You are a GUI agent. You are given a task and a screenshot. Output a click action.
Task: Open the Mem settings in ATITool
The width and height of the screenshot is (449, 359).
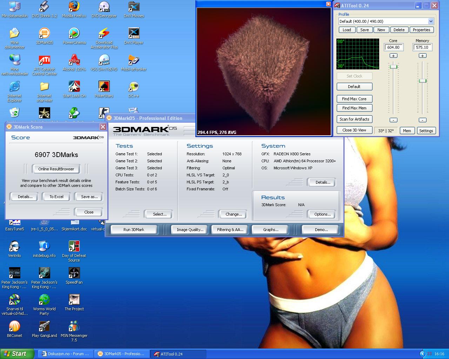[407, 131]
